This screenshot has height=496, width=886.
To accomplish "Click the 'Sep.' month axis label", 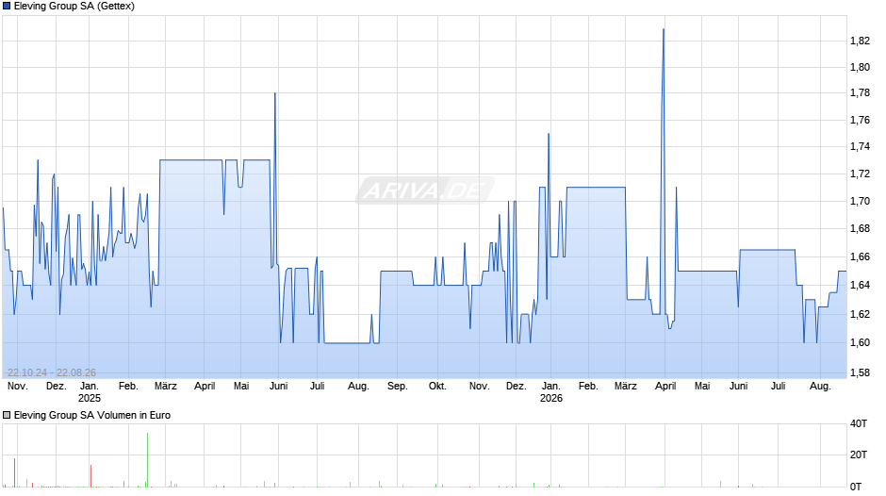I will 397,387.
